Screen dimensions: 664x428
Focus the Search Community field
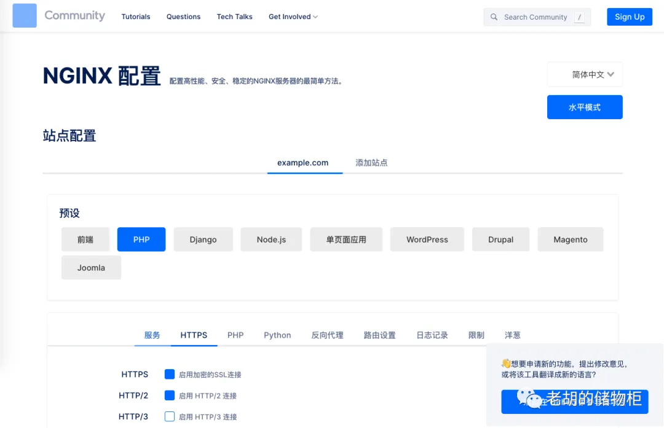(537, 17)
